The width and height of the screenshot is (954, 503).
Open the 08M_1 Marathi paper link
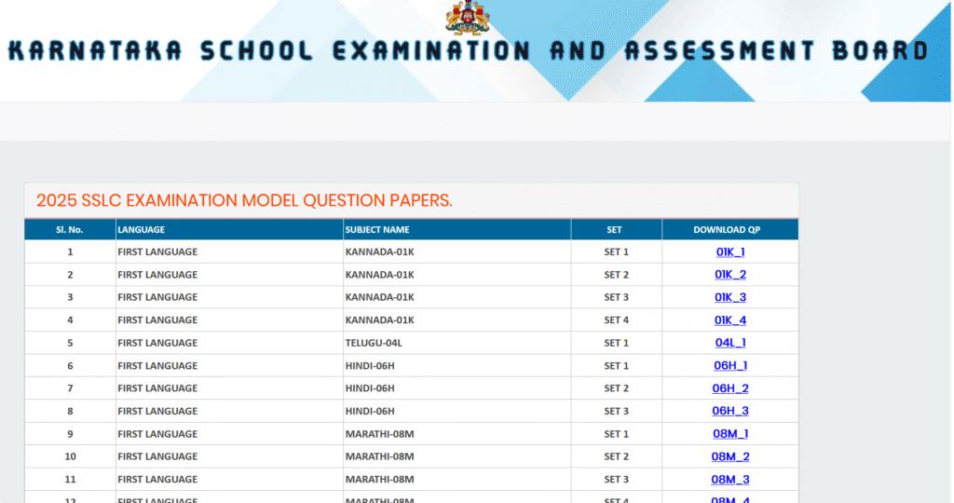tap(730, 434)
